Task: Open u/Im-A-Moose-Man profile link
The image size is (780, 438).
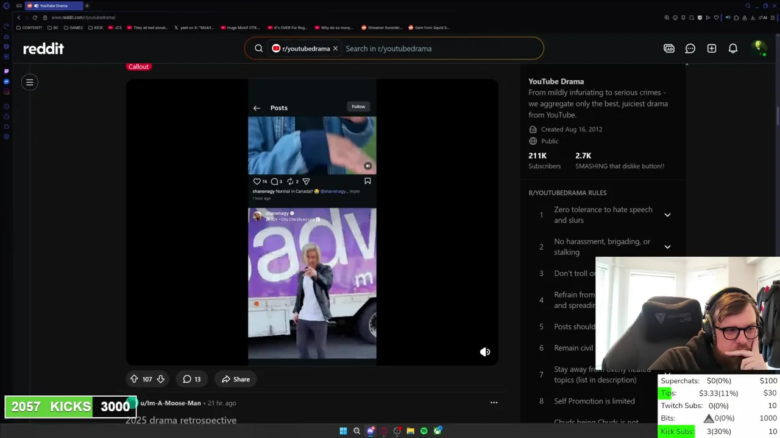Action: (x=171, y=403)
